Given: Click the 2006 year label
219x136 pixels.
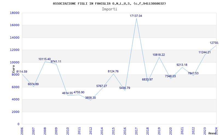Looking at the screenshot, I should click(22, 131).
